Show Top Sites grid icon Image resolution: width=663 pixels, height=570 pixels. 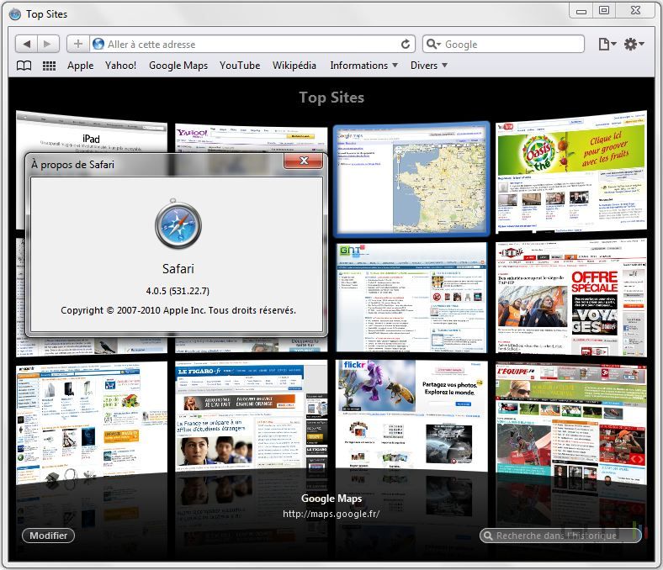49,66
